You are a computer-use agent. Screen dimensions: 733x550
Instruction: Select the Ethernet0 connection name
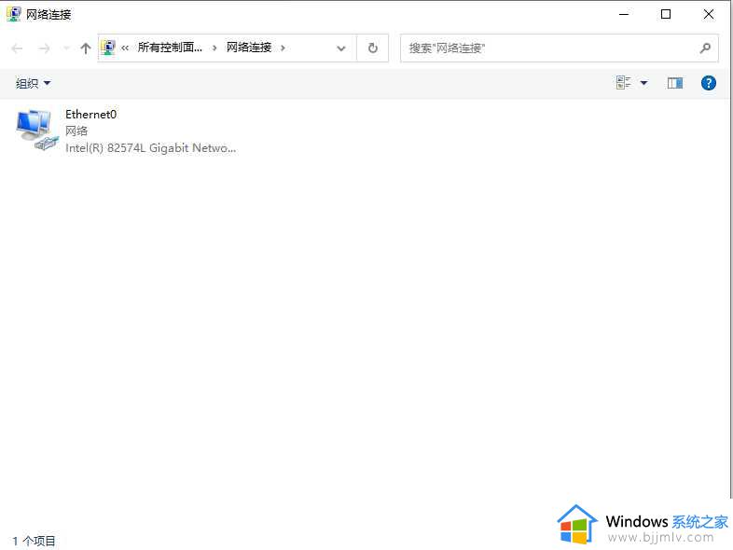[90, 115]
